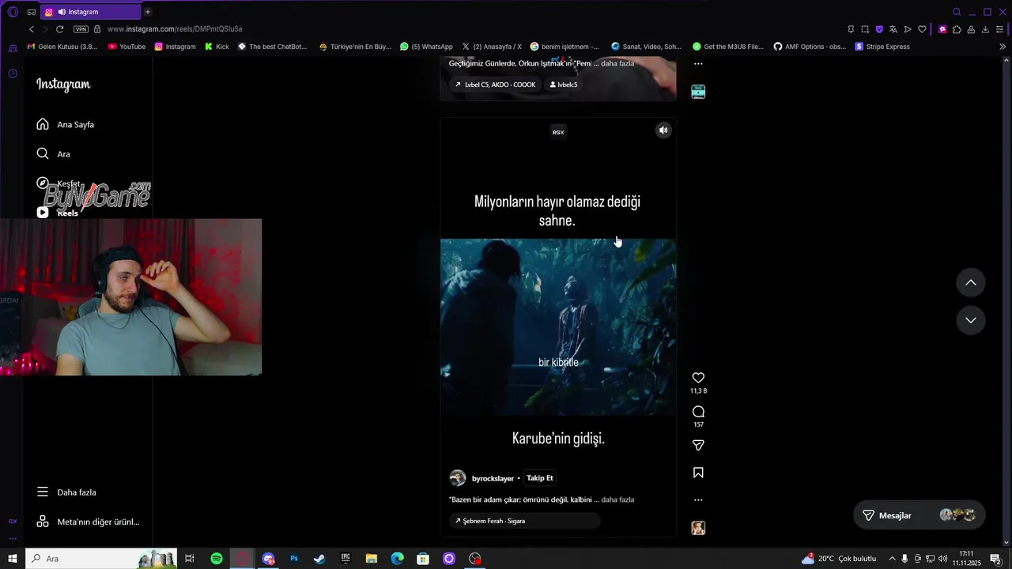Like the reel with the heart icon

(698, 378)
